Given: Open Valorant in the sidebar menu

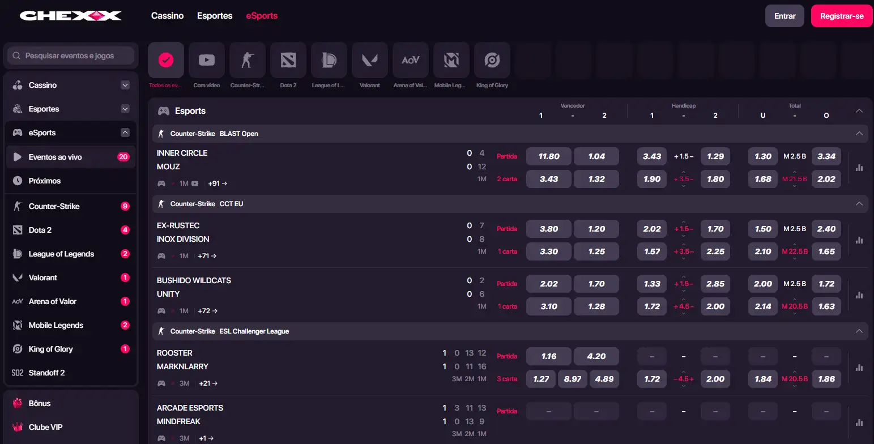Looking at the screenshot, I should click(71, 277).
